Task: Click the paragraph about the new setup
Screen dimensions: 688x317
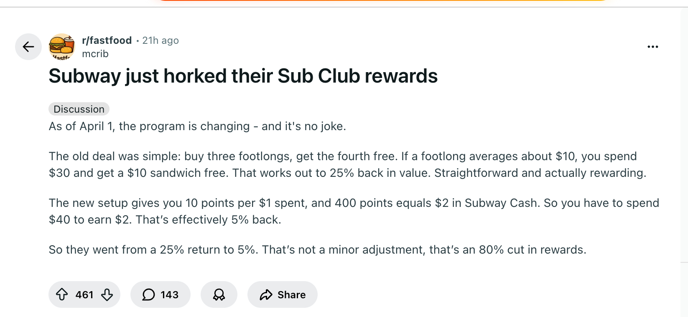Action: pyautogui.click(x=354, y=211)
